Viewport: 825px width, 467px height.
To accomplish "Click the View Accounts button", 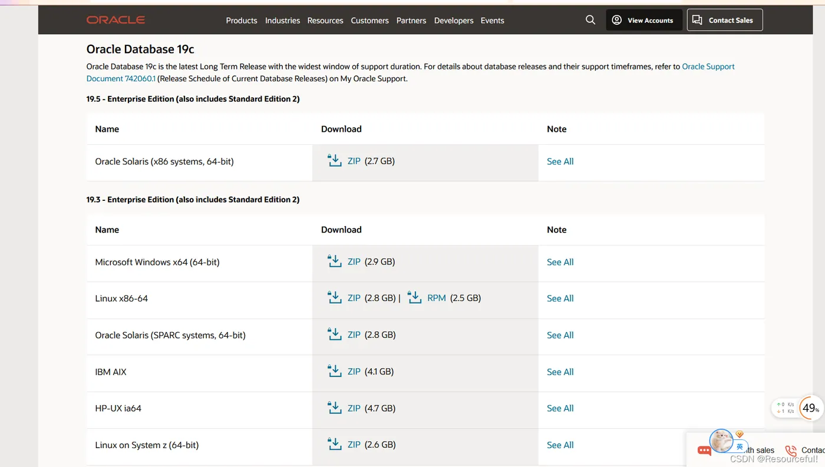I will click(644, 20).
